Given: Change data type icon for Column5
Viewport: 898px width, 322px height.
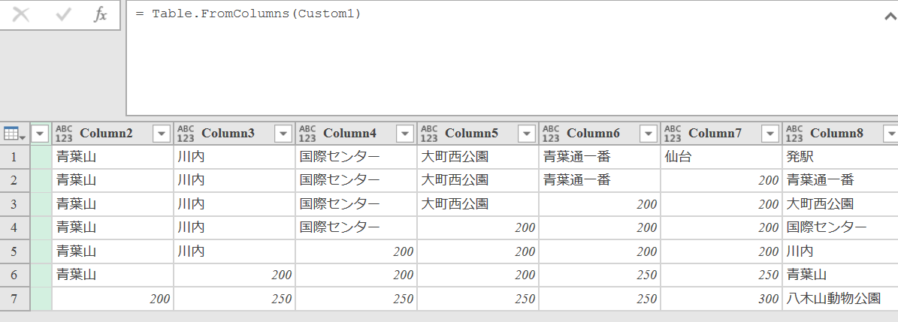Looking at the screenshot, I should click(x=429, y=134).
